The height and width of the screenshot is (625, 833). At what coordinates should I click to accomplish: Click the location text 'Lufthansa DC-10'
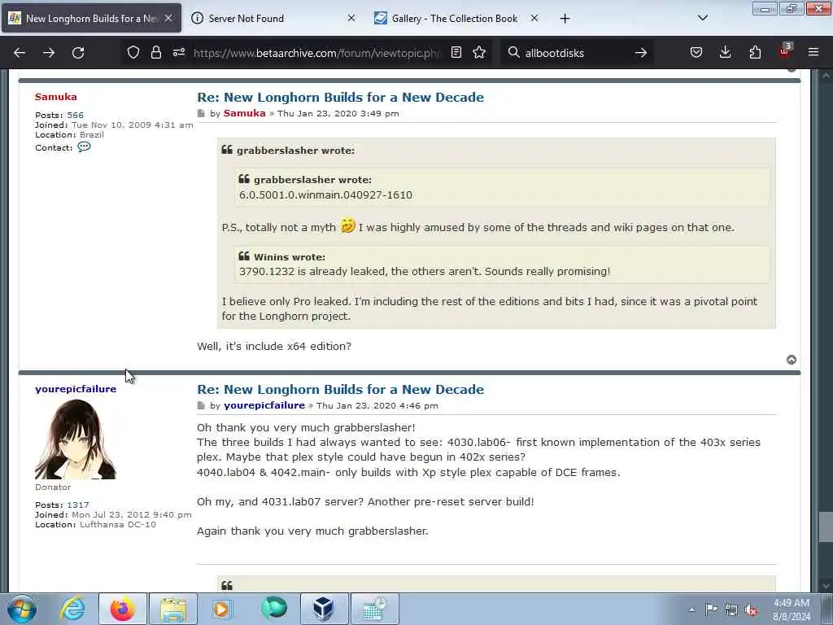(118, 525)
